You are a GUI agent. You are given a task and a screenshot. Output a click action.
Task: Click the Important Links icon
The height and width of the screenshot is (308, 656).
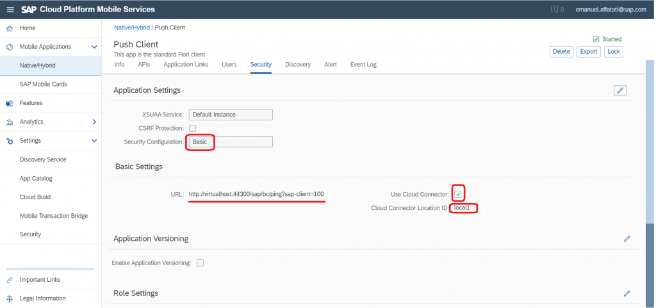click(x=10, y=280)
